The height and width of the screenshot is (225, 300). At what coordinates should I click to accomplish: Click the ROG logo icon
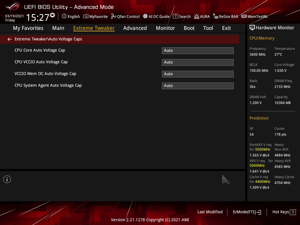tap(13, 7)
